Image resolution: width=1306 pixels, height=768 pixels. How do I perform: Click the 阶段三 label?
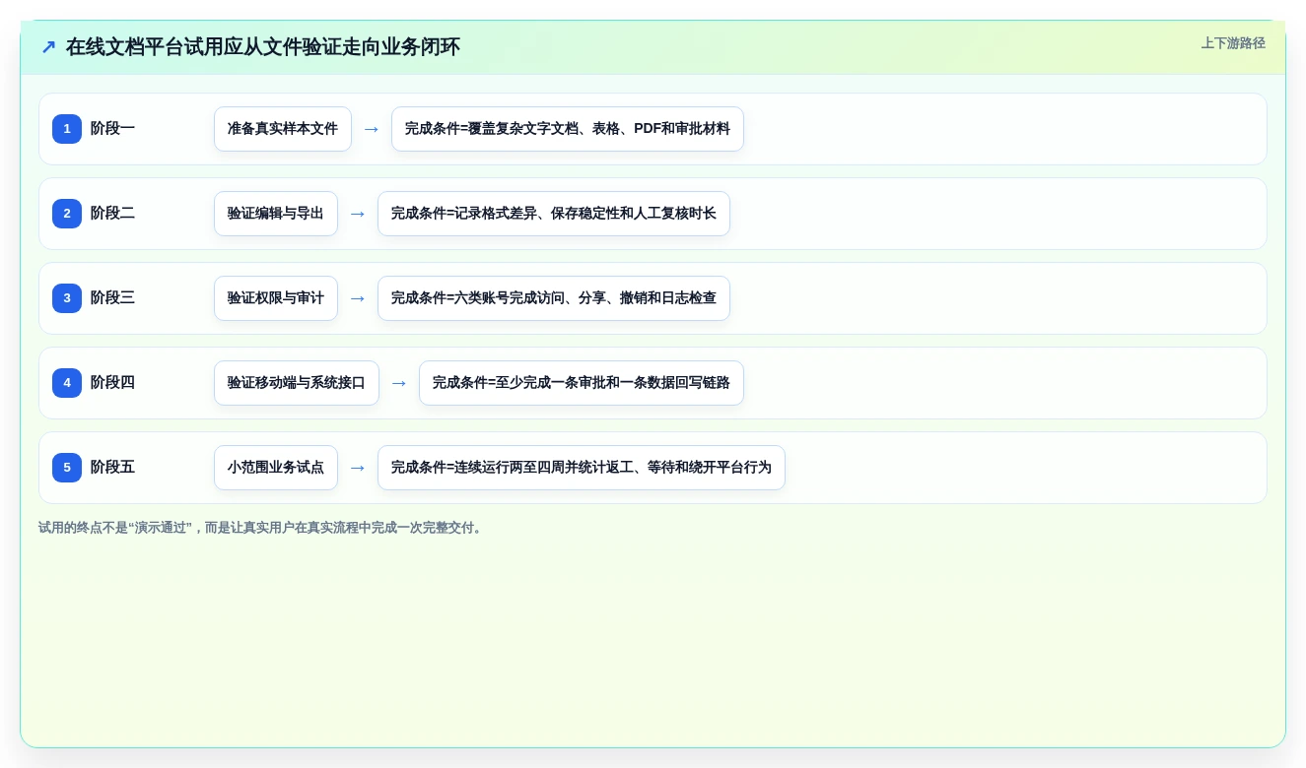pyautogui.click(x=112, y=298)
